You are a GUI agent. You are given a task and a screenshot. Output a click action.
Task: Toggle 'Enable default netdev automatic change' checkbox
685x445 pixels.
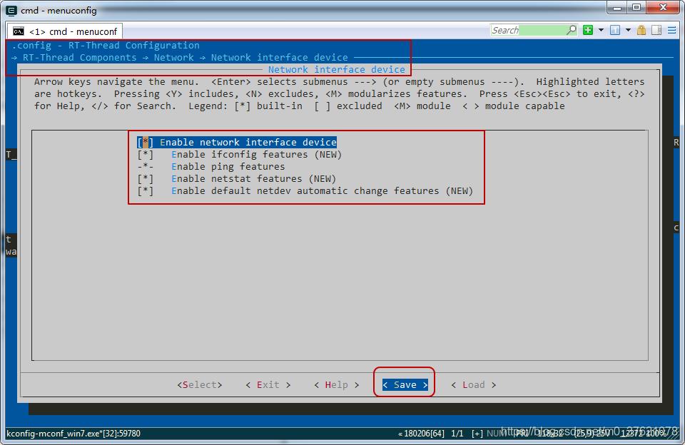[145, 191]
